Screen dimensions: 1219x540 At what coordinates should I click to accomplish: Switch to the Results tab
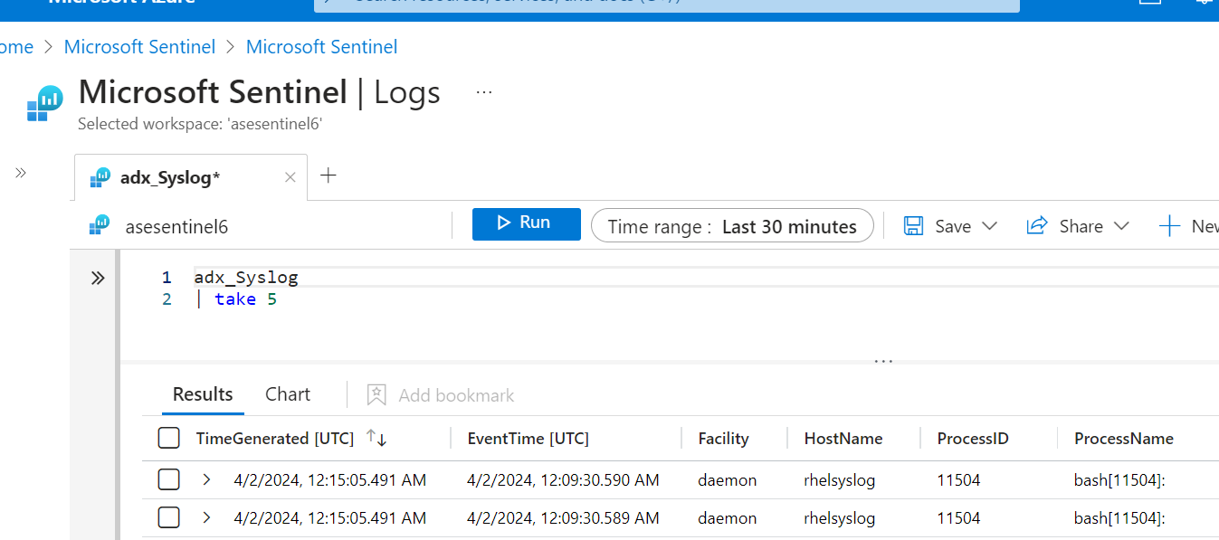(x=203, y=394)
